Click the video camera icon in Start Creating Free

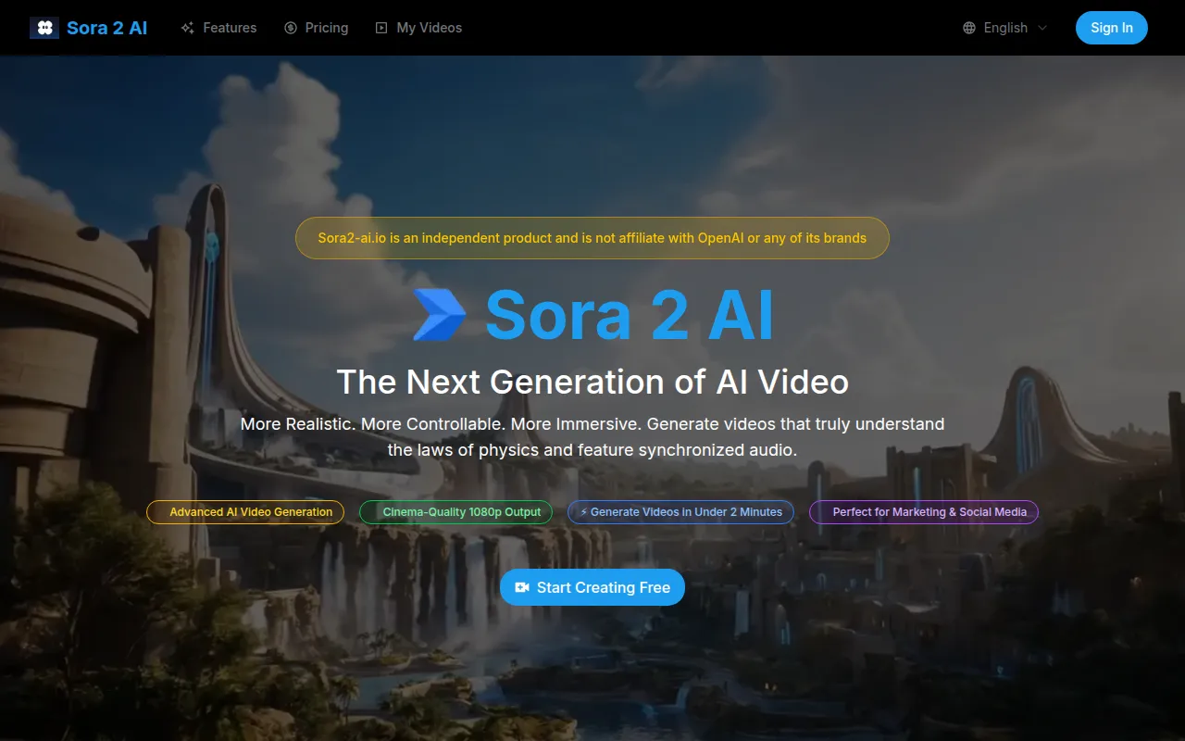point(523,587)
